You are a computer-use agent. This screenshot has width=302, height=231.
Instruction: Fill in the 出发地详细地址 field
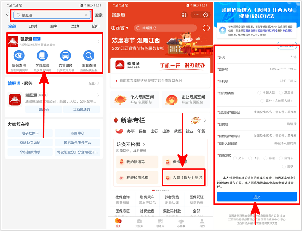pos(257,112)
